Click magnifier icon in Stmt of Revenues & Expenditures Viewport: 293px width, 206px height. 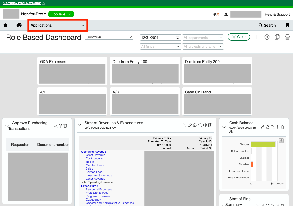(200, 125)
